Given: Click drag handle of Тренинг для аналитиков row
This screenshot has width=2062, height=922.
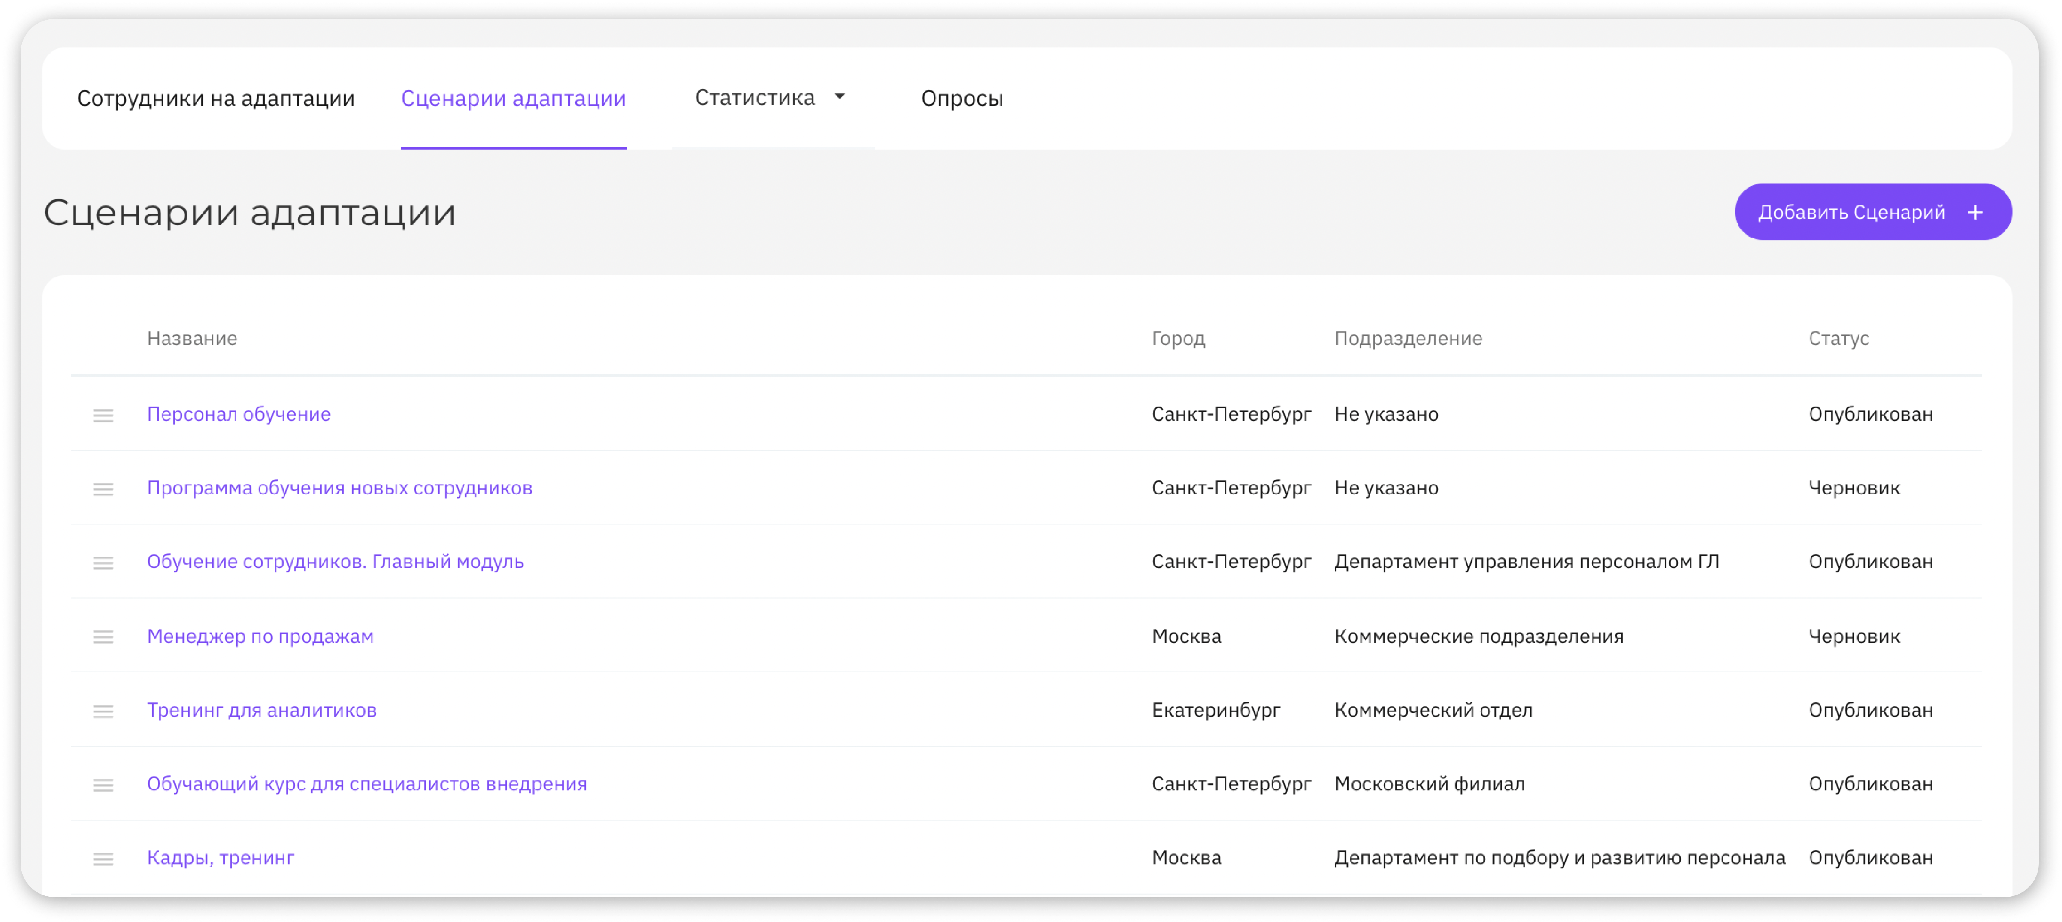Looking at the screenshot, I should click(103, 711).
